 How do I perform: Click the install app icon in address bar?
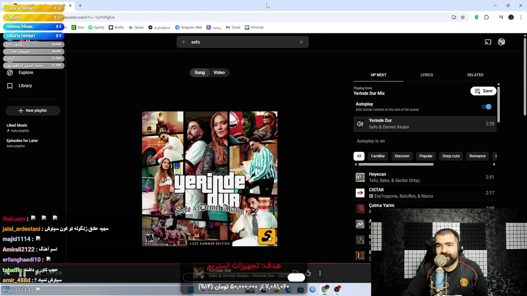pyautogui.click(x=454, y=17)
